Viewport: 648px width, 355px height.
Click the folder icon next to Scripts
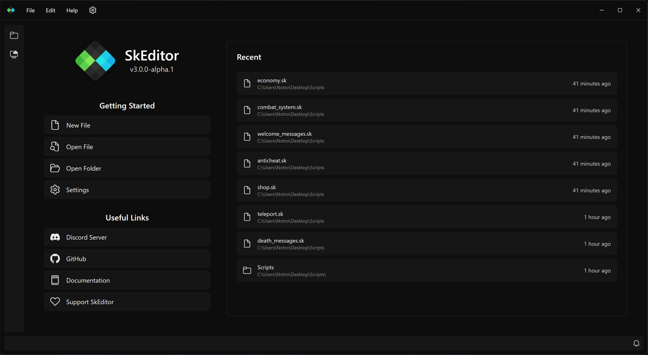pos(247,270)
